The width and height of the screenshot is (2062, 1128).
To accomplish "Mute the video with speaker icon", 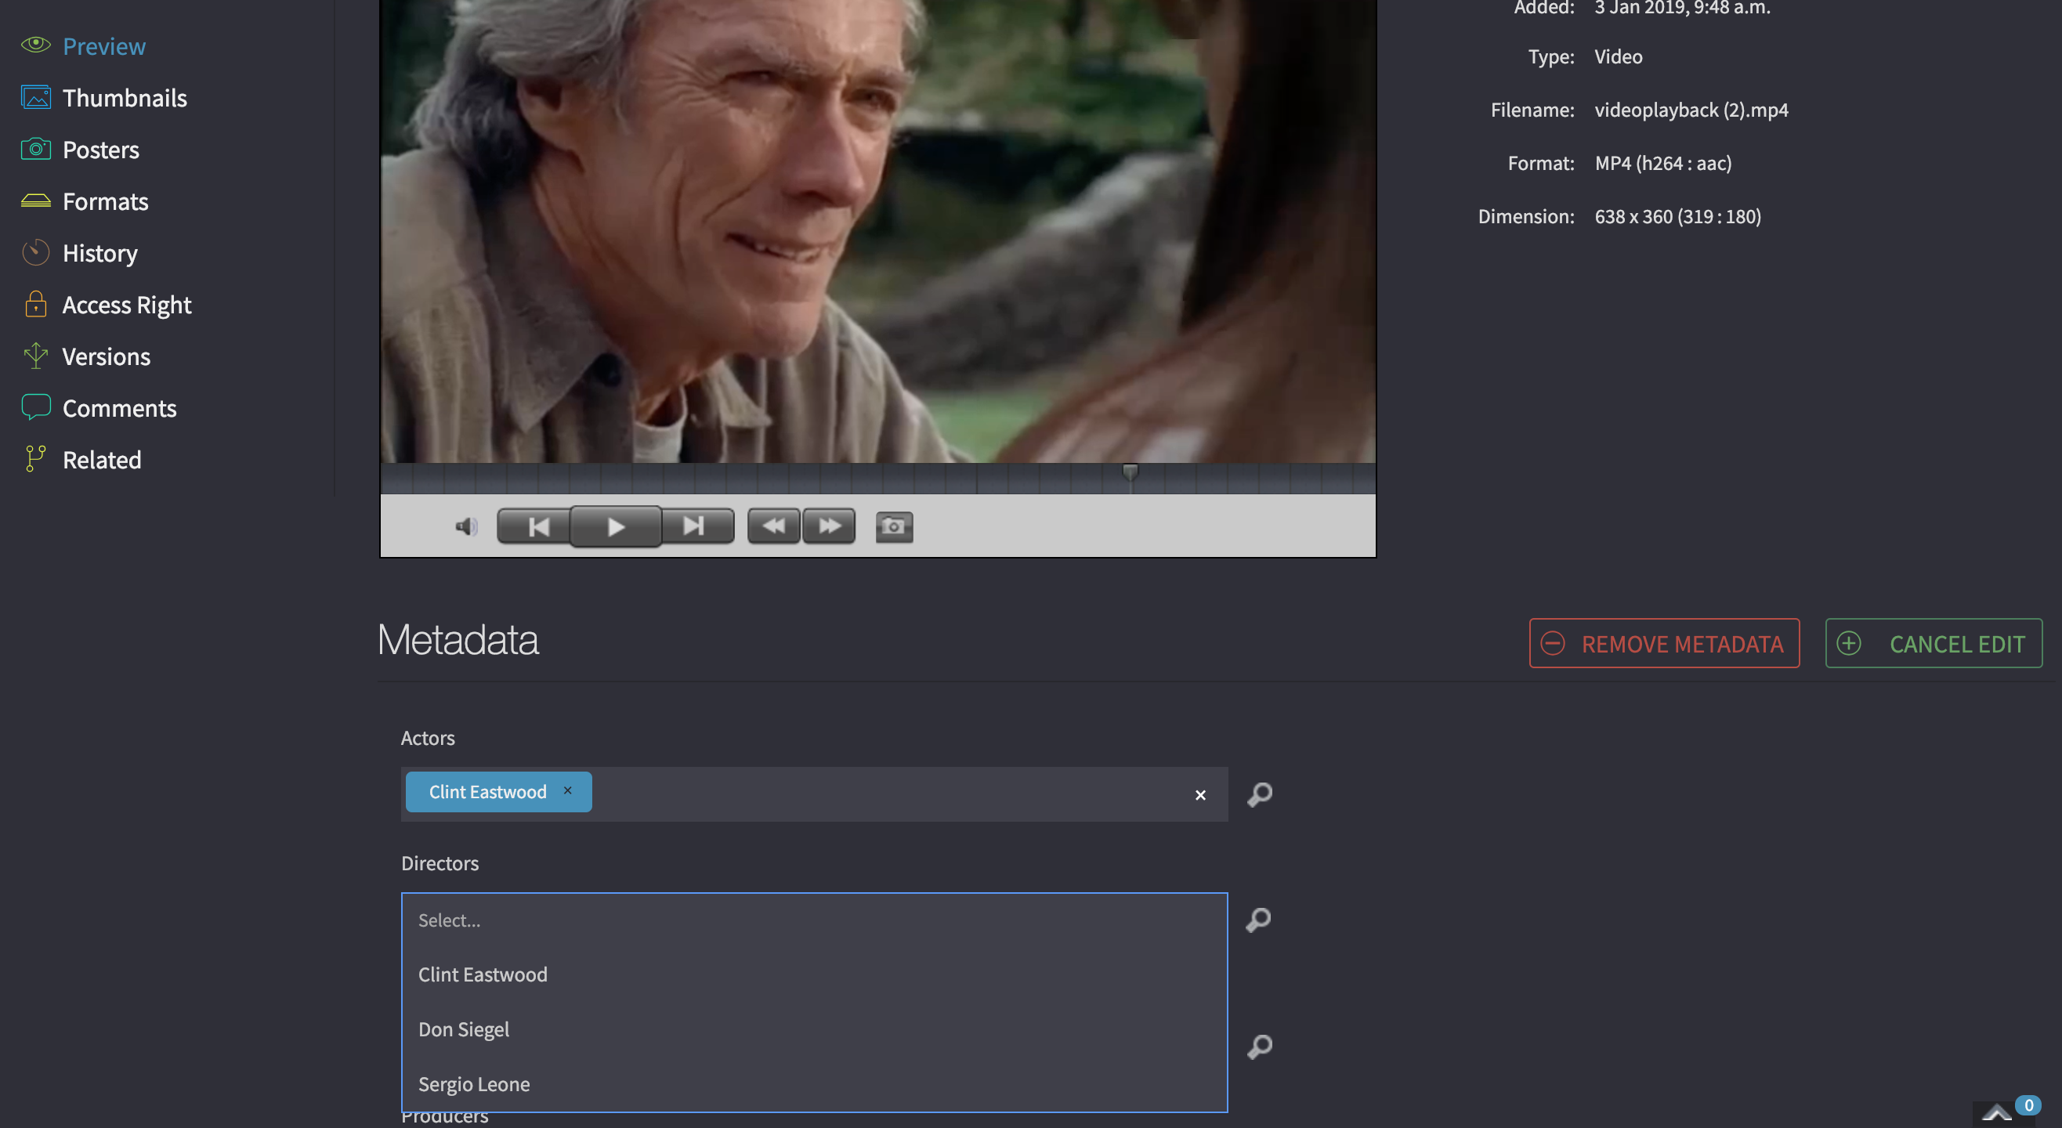I will pyautogui.click(x=466, y=526).
